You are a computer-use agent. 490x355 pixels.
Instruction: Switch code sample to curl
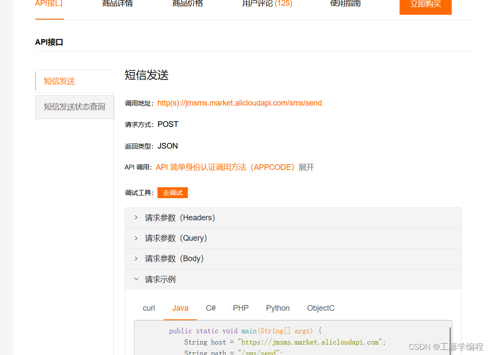tap(149, 308)
